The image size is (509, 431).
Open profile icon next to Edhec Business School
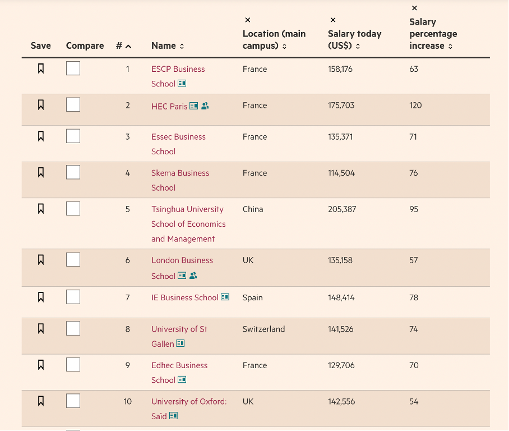tap(182, 379)
